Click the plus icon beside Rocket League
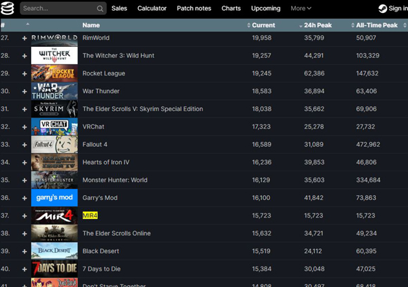Screen dimensions: 408x287 (x=24, y=73)
